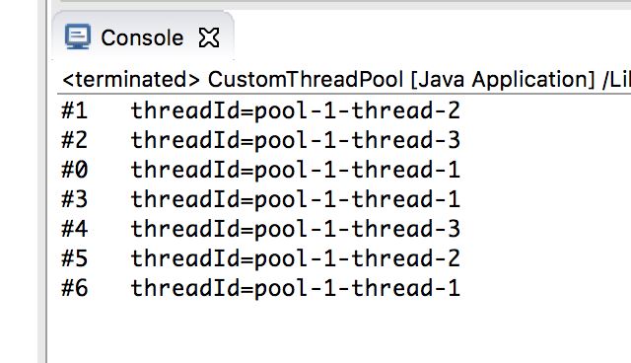Click the "#1" task number text
631x363 pixels.
coord(75,110)
